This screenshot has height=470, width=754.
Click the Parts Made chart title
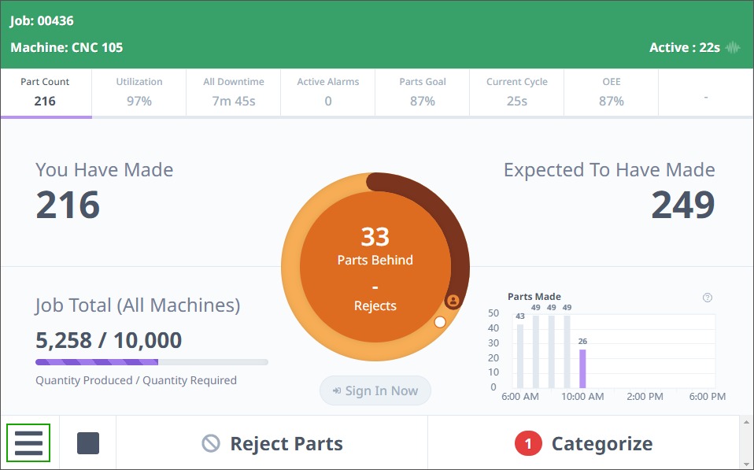534,296
